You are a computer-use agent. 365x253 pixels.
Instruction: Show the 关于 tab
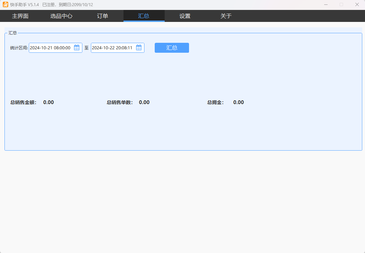(226, 16)
